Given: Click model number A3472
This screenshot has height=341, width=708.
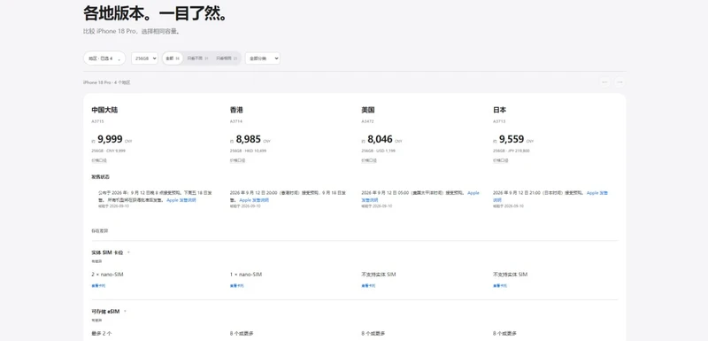Looking at the screenshot, I should click(x=367, y=121).
